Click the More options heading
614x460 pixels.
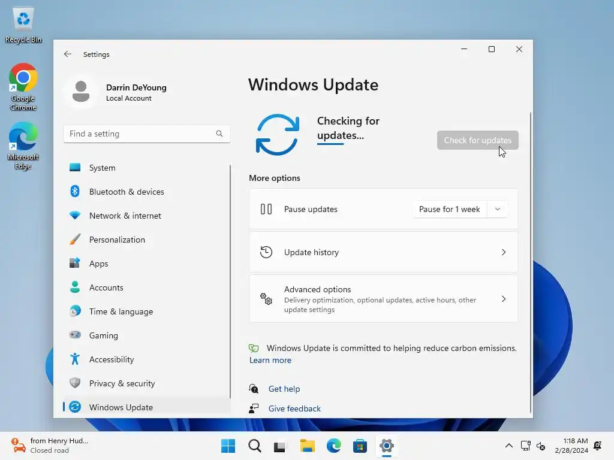[275, 178]
